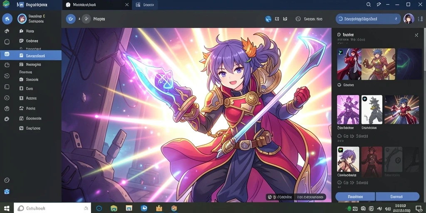
Task: Click the dark pill overlay on the artwork
Action: (296, 197)
